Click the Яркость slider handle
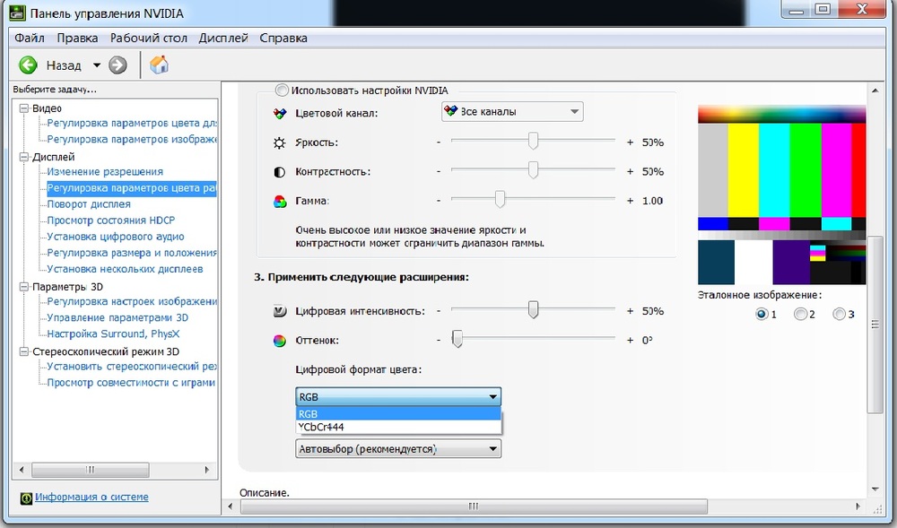The height and width of the screenshot is (528, 897). (533, 141)
